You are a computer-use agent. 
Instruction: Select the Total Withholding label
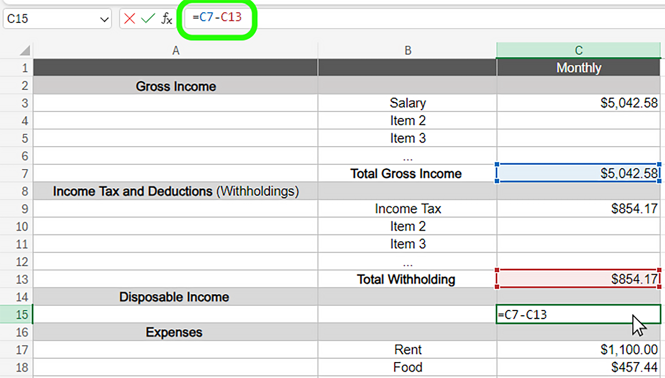coord(408,279)
